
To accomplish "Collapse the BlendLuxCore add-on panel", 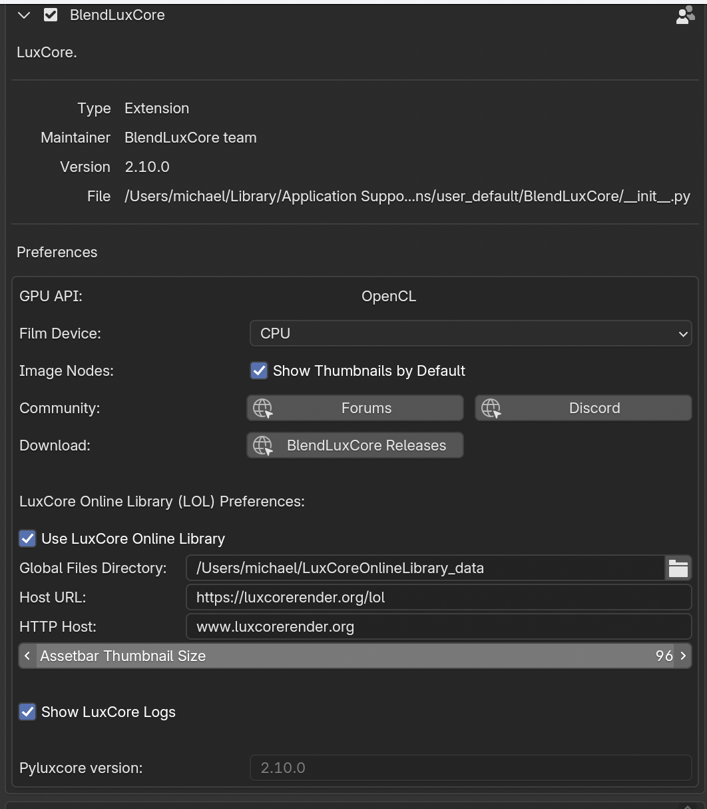I will coord(24,15).
